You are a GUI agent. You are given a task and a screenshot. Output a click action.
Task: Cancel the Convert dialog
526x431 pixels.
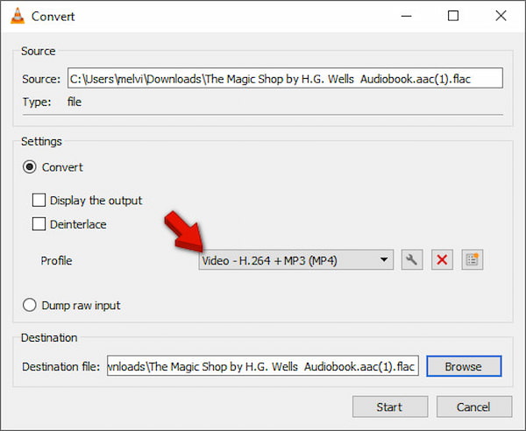[x=474, y=406]
